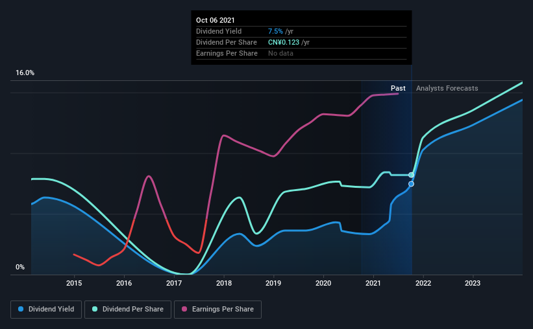Toggle the Dividend Yield legend series

click(x=46, y=310)
